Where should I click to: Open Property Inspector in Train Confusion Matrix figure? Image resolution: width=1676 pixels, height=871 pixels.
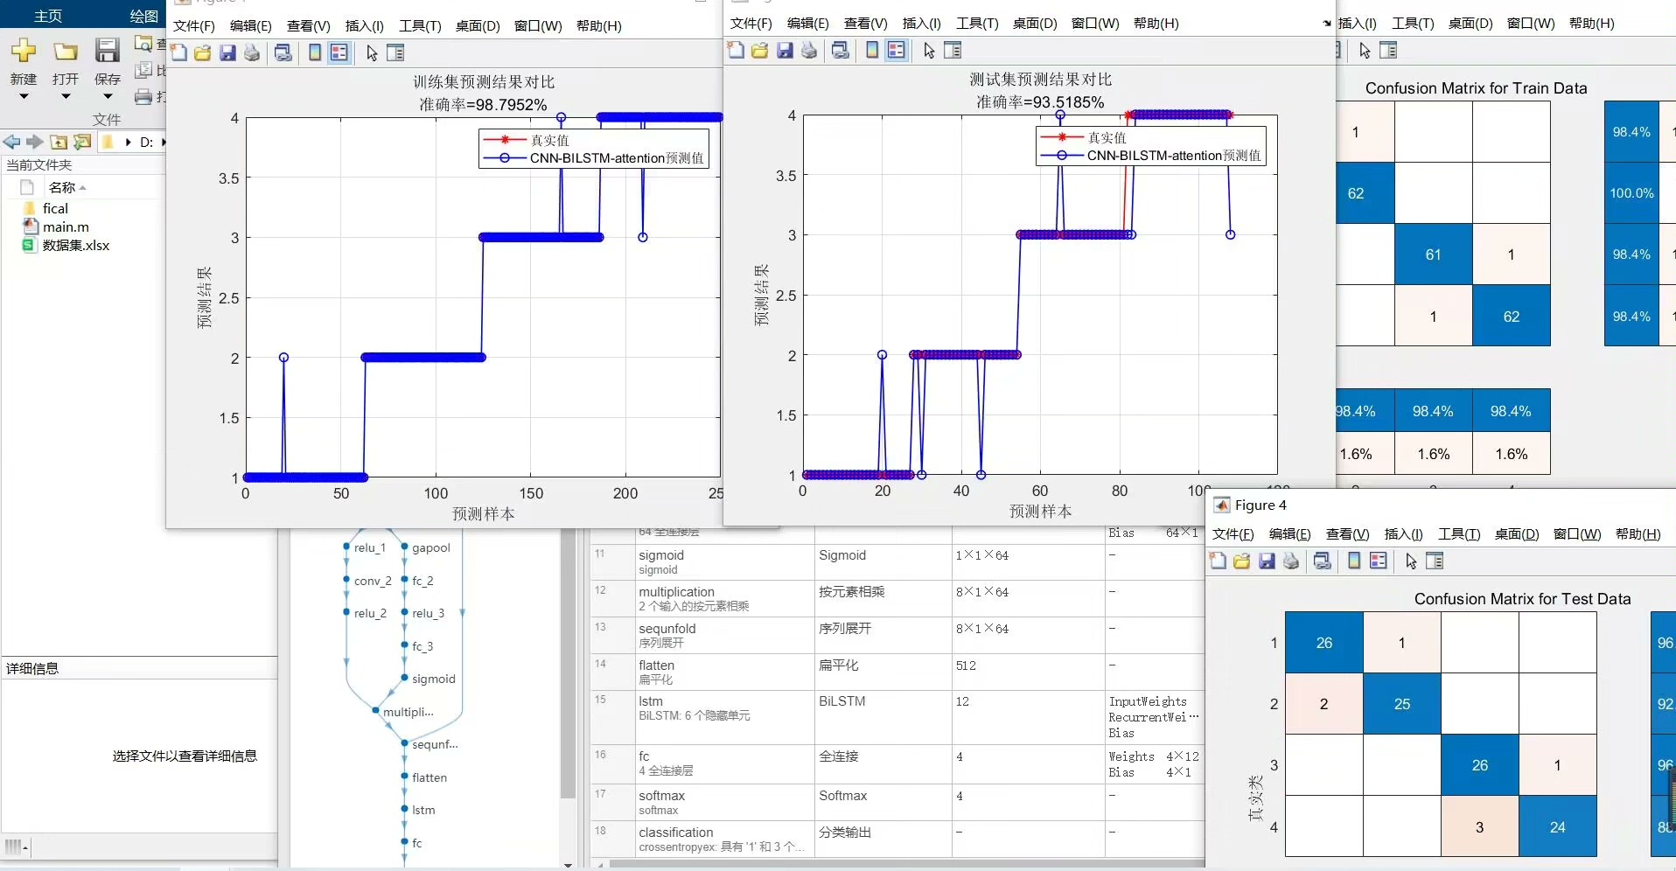tap(1388, 51)
